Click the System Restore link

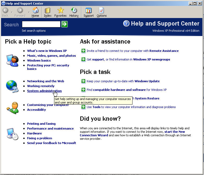(147, 98)
